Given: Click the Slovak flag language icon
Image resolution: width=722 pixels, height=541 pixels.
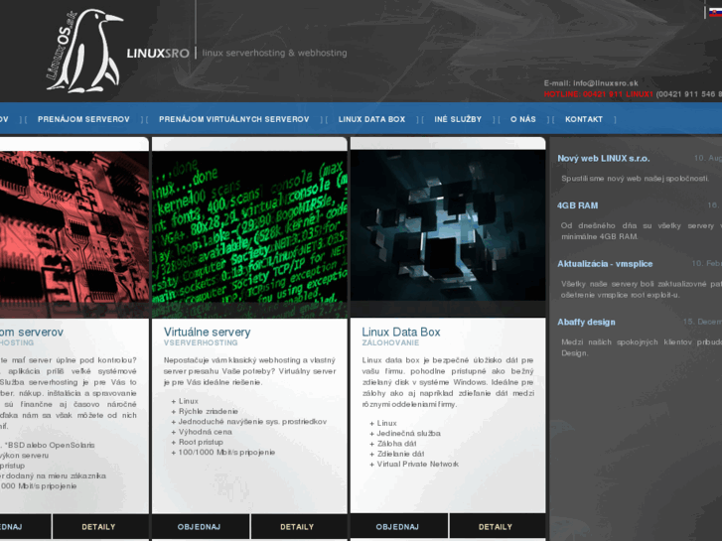Looking at the screenshot, I should tap(715, 13).
